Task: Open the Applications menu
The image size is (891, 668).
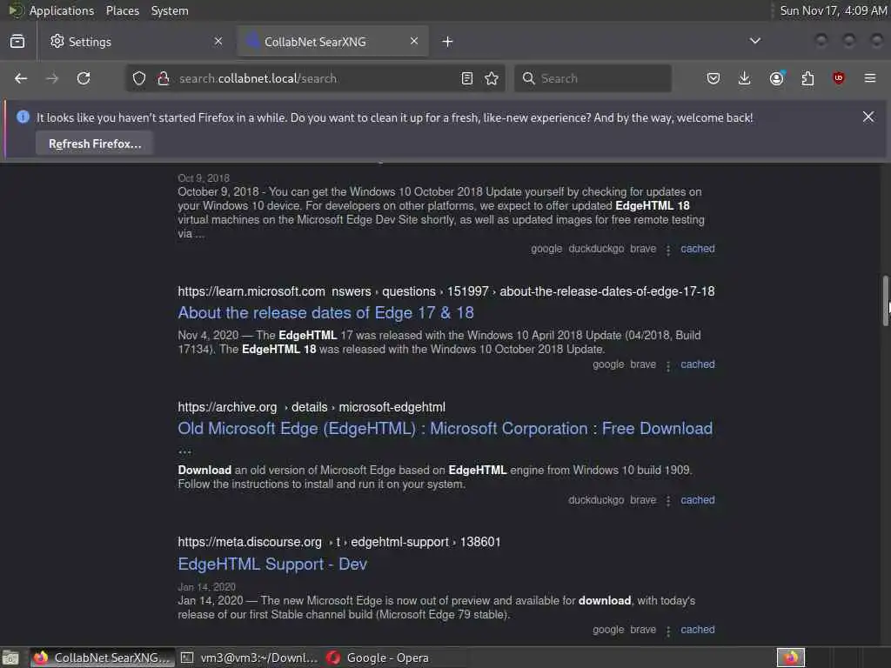Action: (62, 10)
